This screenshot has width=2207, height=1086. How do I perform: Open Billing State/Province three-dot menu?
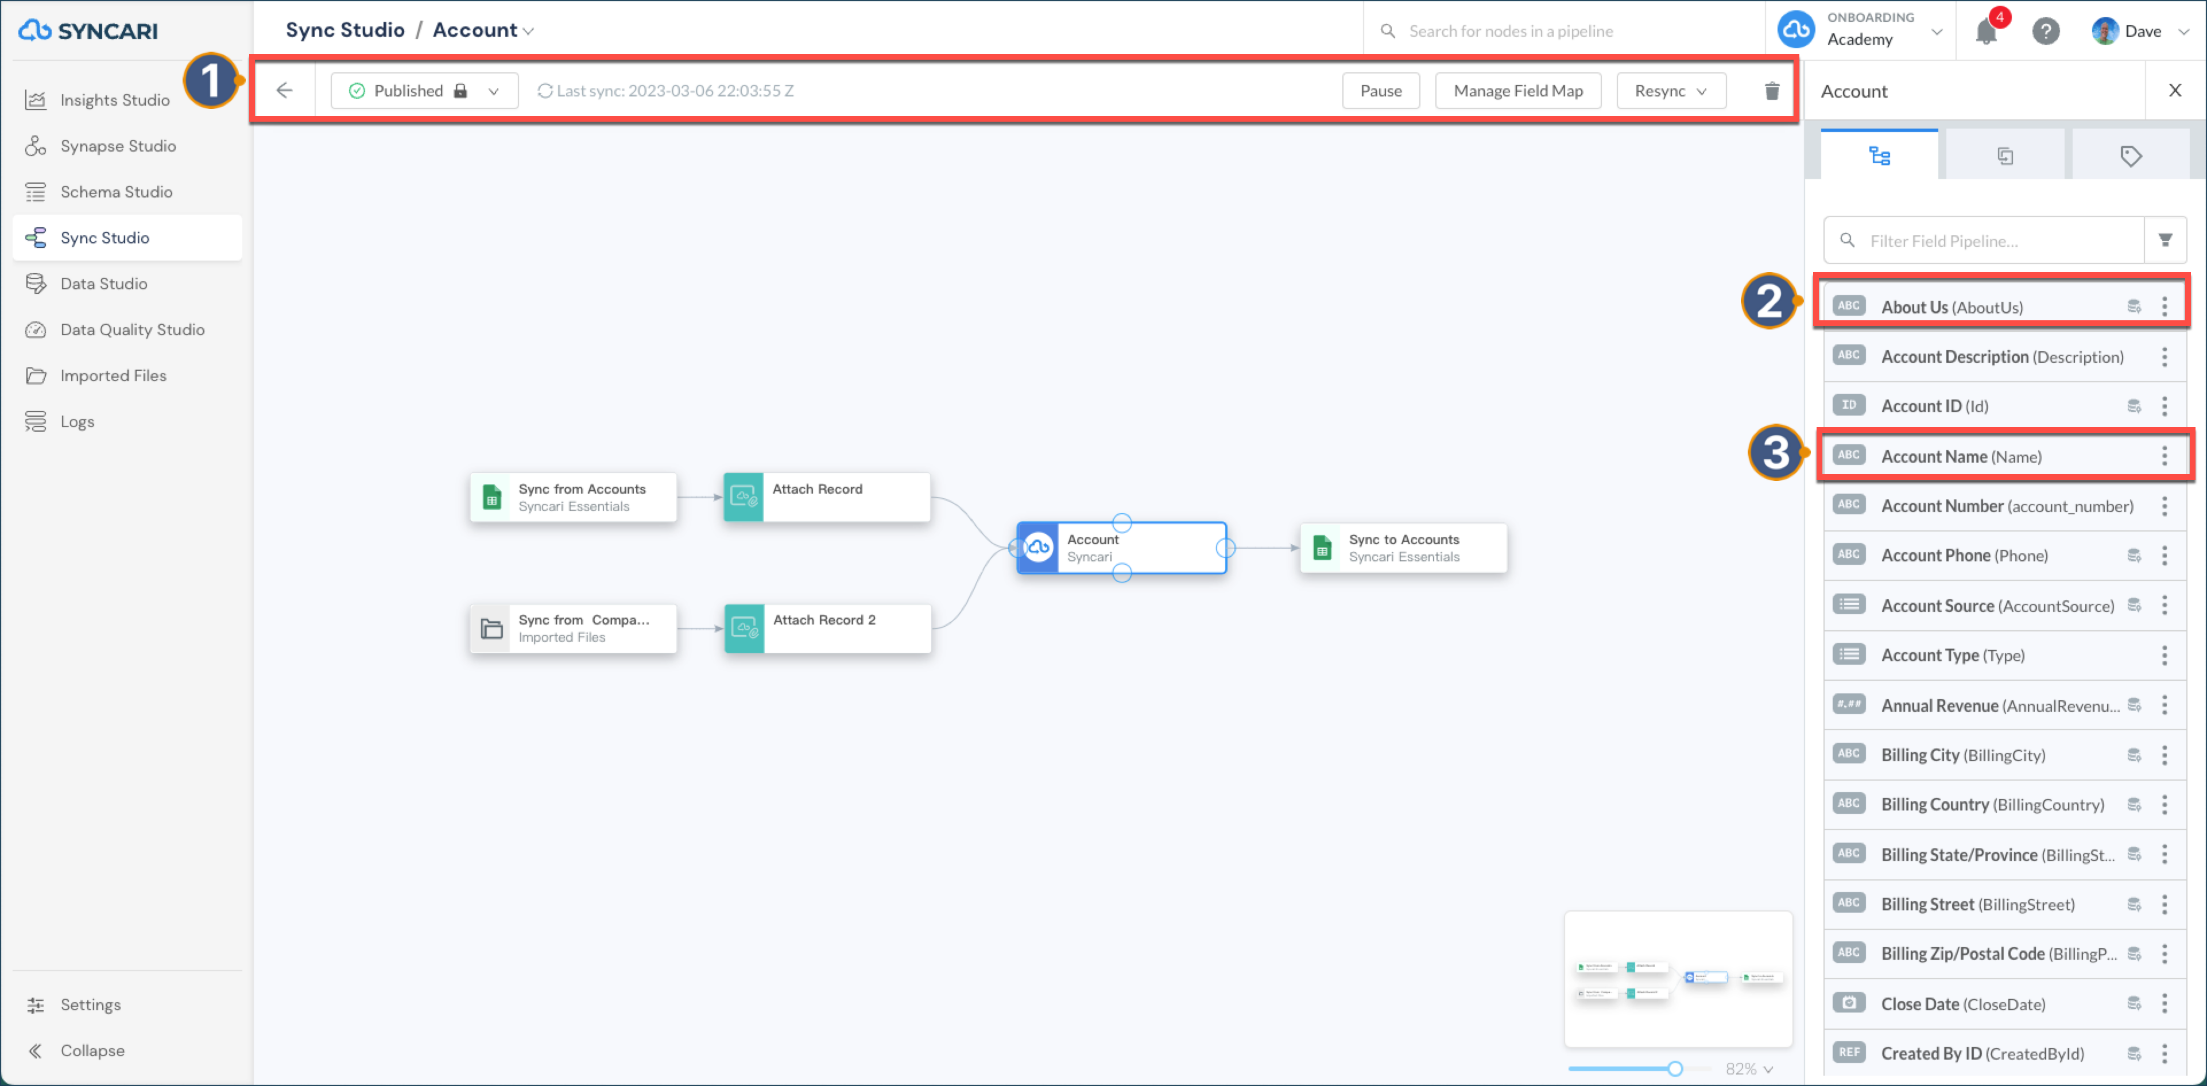coord(2164,854)
